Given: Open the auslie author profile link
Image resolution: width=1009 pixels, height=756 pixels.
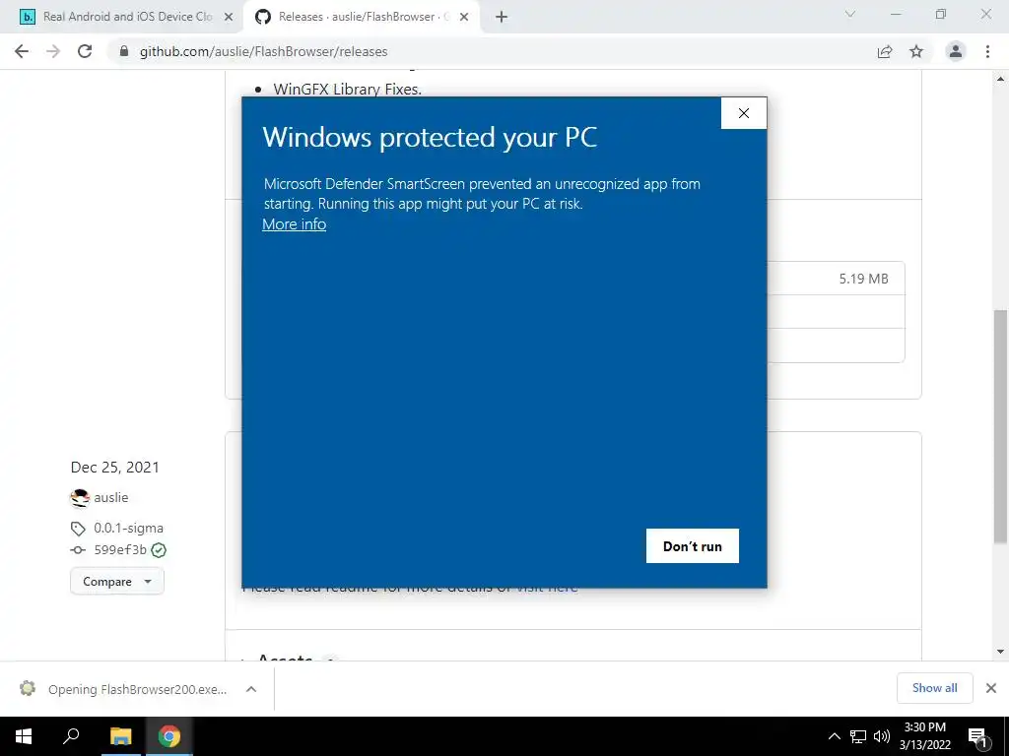Looking at the screenshot, I should tap(110, 497).
